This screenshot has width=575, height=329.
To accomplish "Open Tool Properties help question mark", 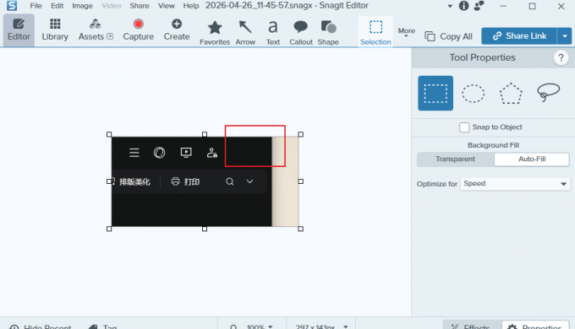I will (x=561, y=58).
